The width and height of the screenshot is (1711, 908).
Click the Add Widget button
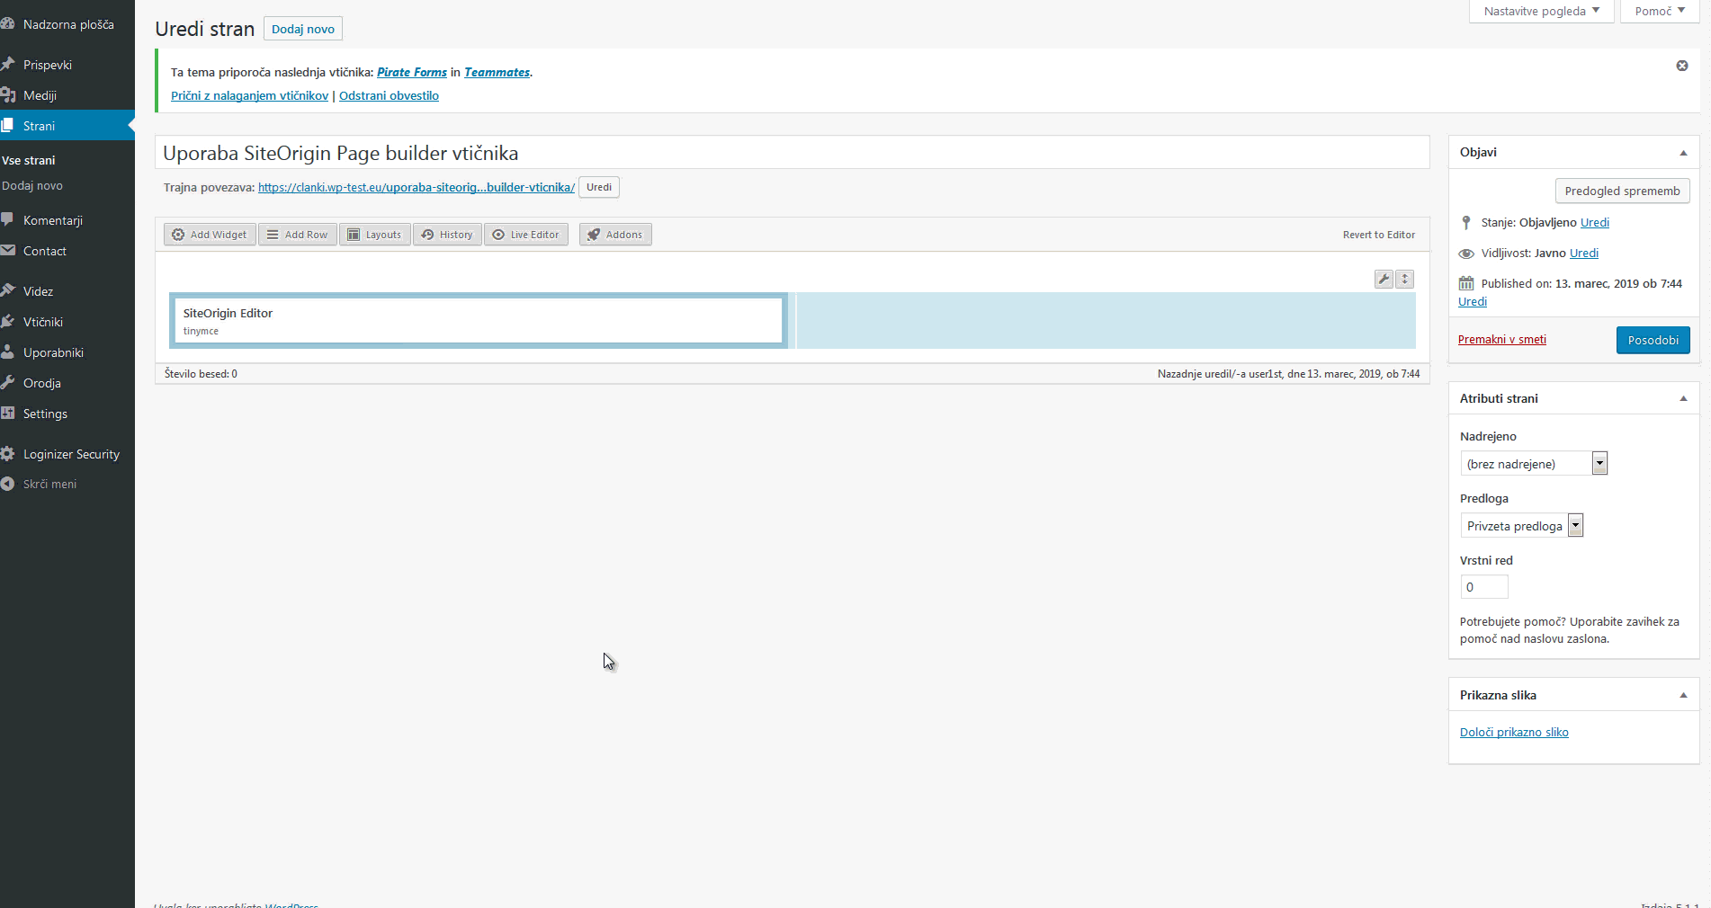tap(210, 235)
